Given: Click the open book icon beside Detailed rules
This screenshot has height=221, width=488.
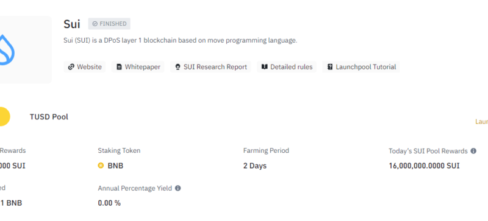Looking at the screenshot, I should coord(265,67).
